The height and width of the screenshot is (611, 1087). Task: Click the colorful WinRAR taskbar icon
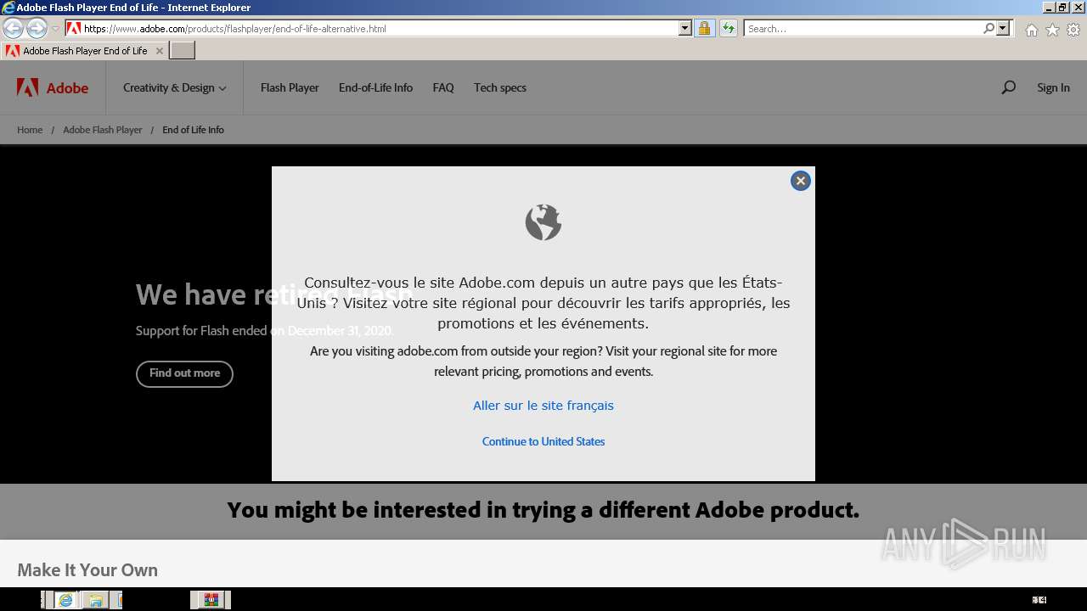[x=211, y=600]
